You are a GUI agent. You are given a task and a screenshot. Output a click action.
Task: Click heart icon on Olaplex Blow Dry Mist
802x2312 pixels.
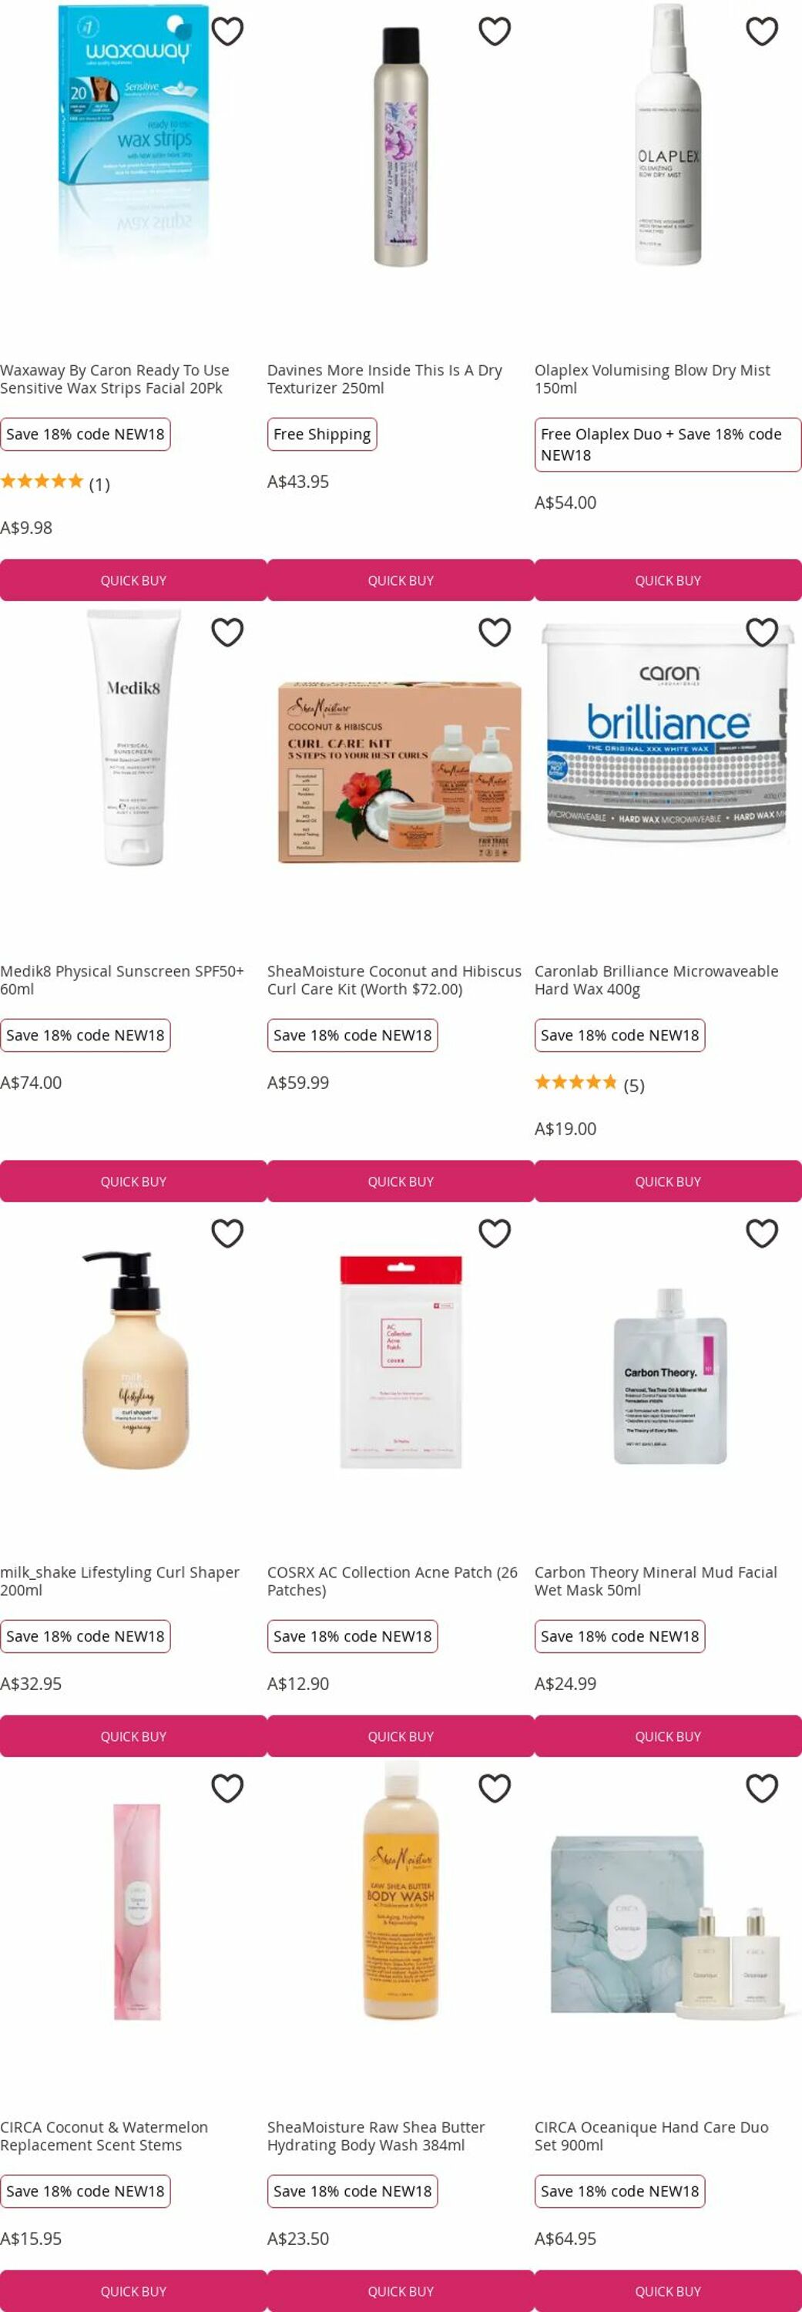(762, 32)
